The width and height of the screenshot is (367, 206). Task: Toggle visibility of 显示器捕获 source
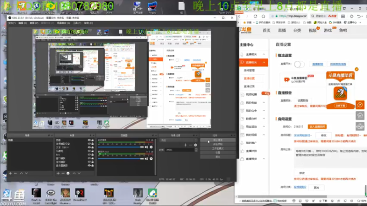[89, 165]
